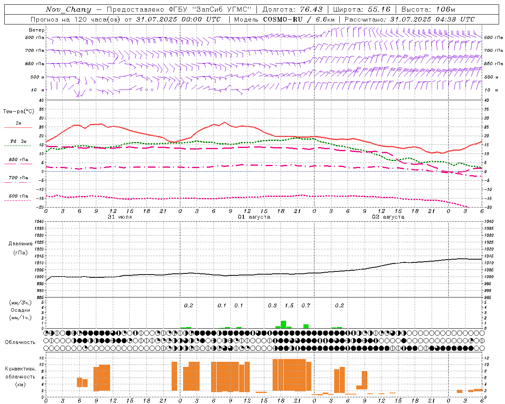Click the precipitation value '0.3'
Screen dimensions: 505x404
point(272,305)
